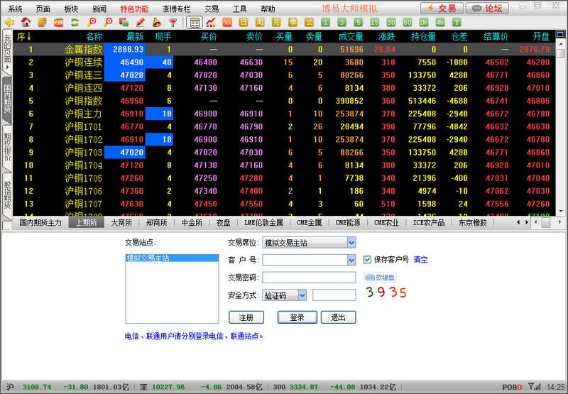The height and width of the screenshot is (394, 568).
Task: Select 模拟交易主站 in the station list
Action: pyautogui.click(x=148, y=259)
